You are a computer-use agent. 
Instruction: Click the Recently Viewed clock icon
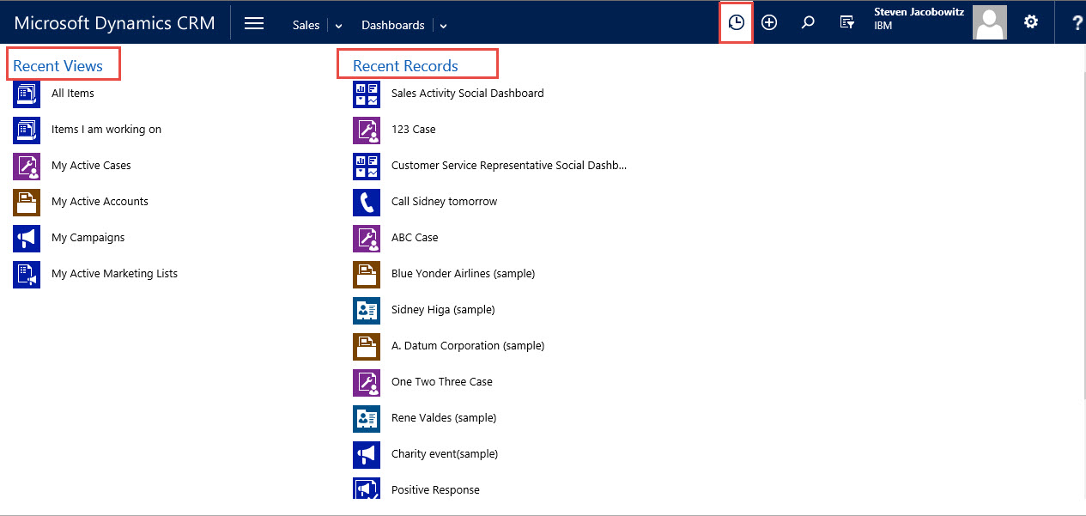click(736, 23)
